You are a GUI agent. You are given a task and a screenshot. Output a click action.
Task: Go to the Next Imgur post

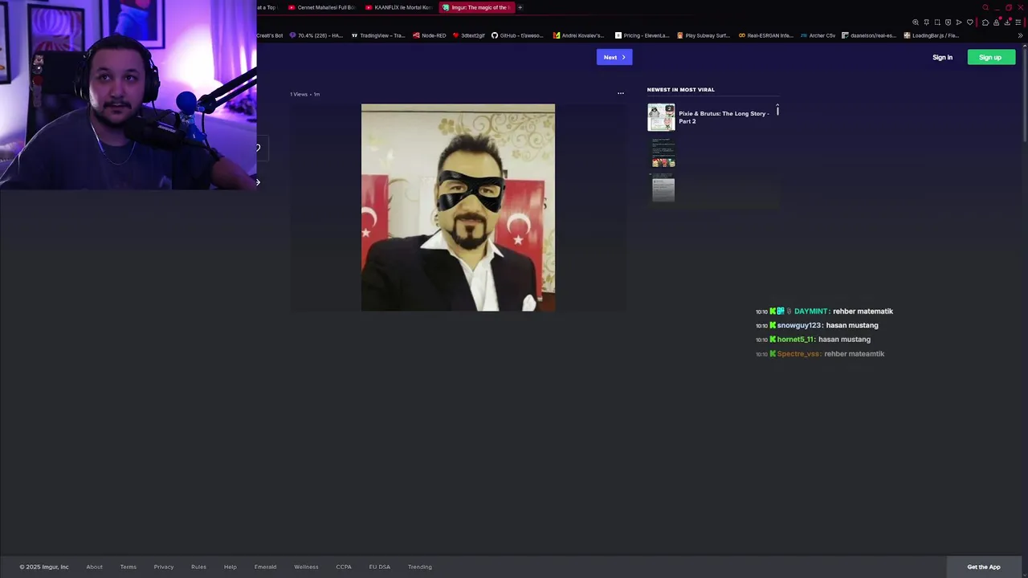pyautogui.click(x=614, y=57)
